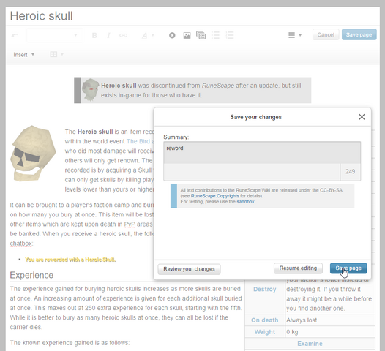Click the Experience section heading
This screenshot has height=351, width=385.
click(31, 275)
